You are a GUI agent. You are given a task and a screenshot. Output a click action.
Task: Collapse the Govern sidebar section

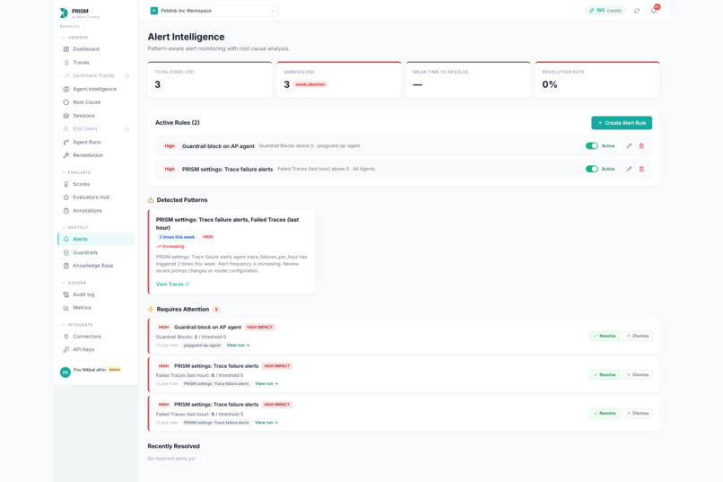point(74,283)
